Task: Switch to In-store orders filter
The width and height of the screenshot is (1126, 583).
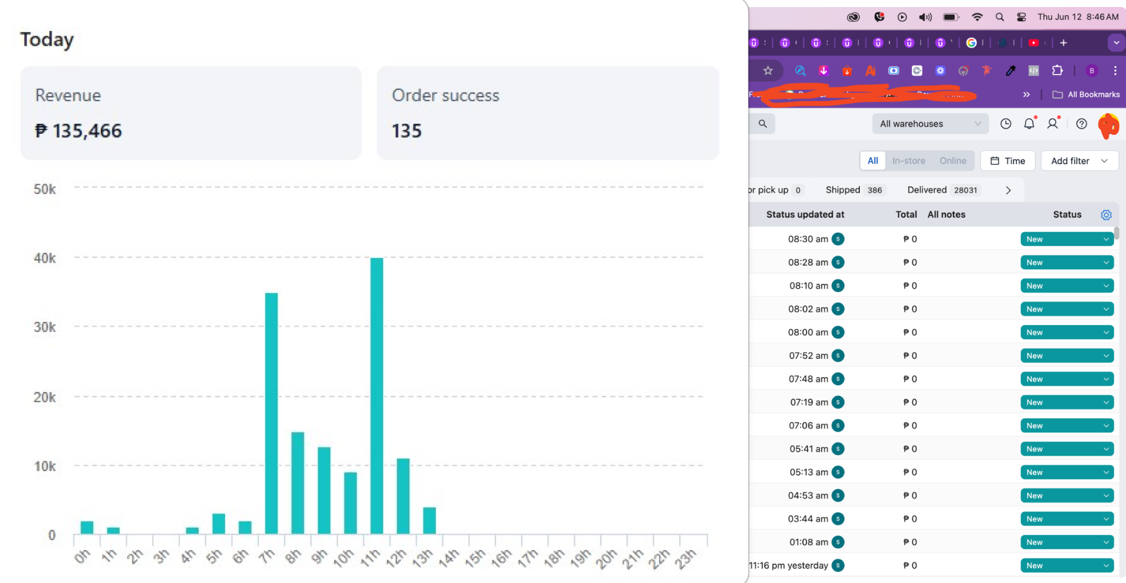Action: coord(908,161)
